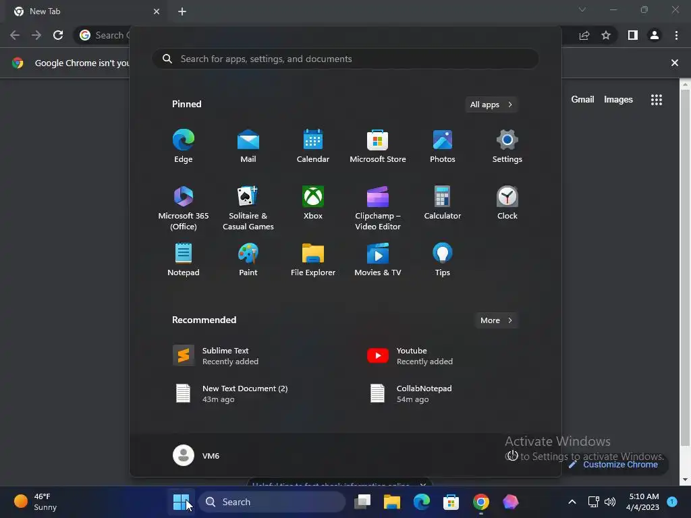Open the Edge pinned app
This screenshot has width=691, height=518.
184,146
